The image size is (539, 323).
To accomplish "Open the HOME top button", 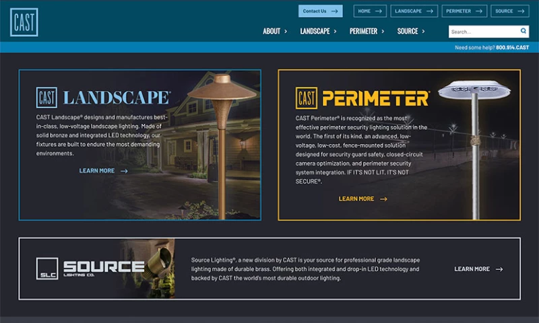I will click(x=370, y=11).
